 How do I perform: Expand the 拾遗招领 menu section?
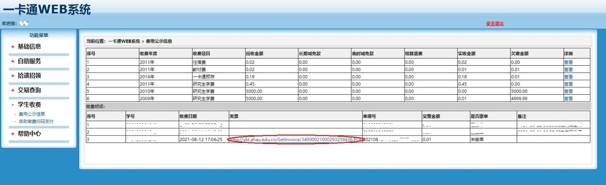(29, 76)
